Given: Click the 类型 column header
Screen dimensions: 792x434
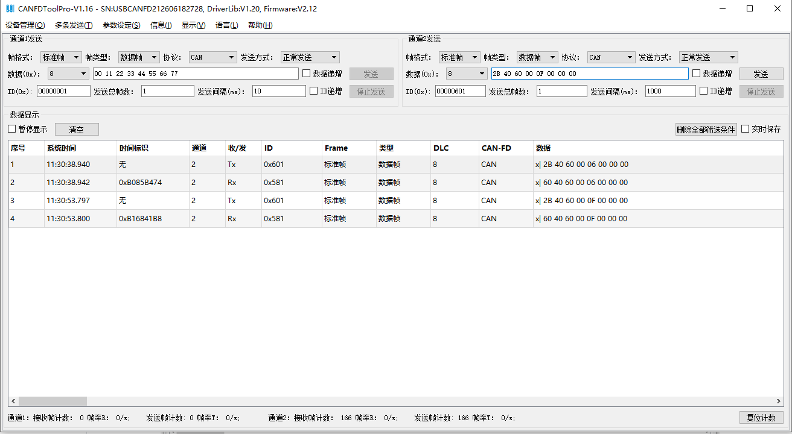Looking at the screenshot, I should pos(404,148).
